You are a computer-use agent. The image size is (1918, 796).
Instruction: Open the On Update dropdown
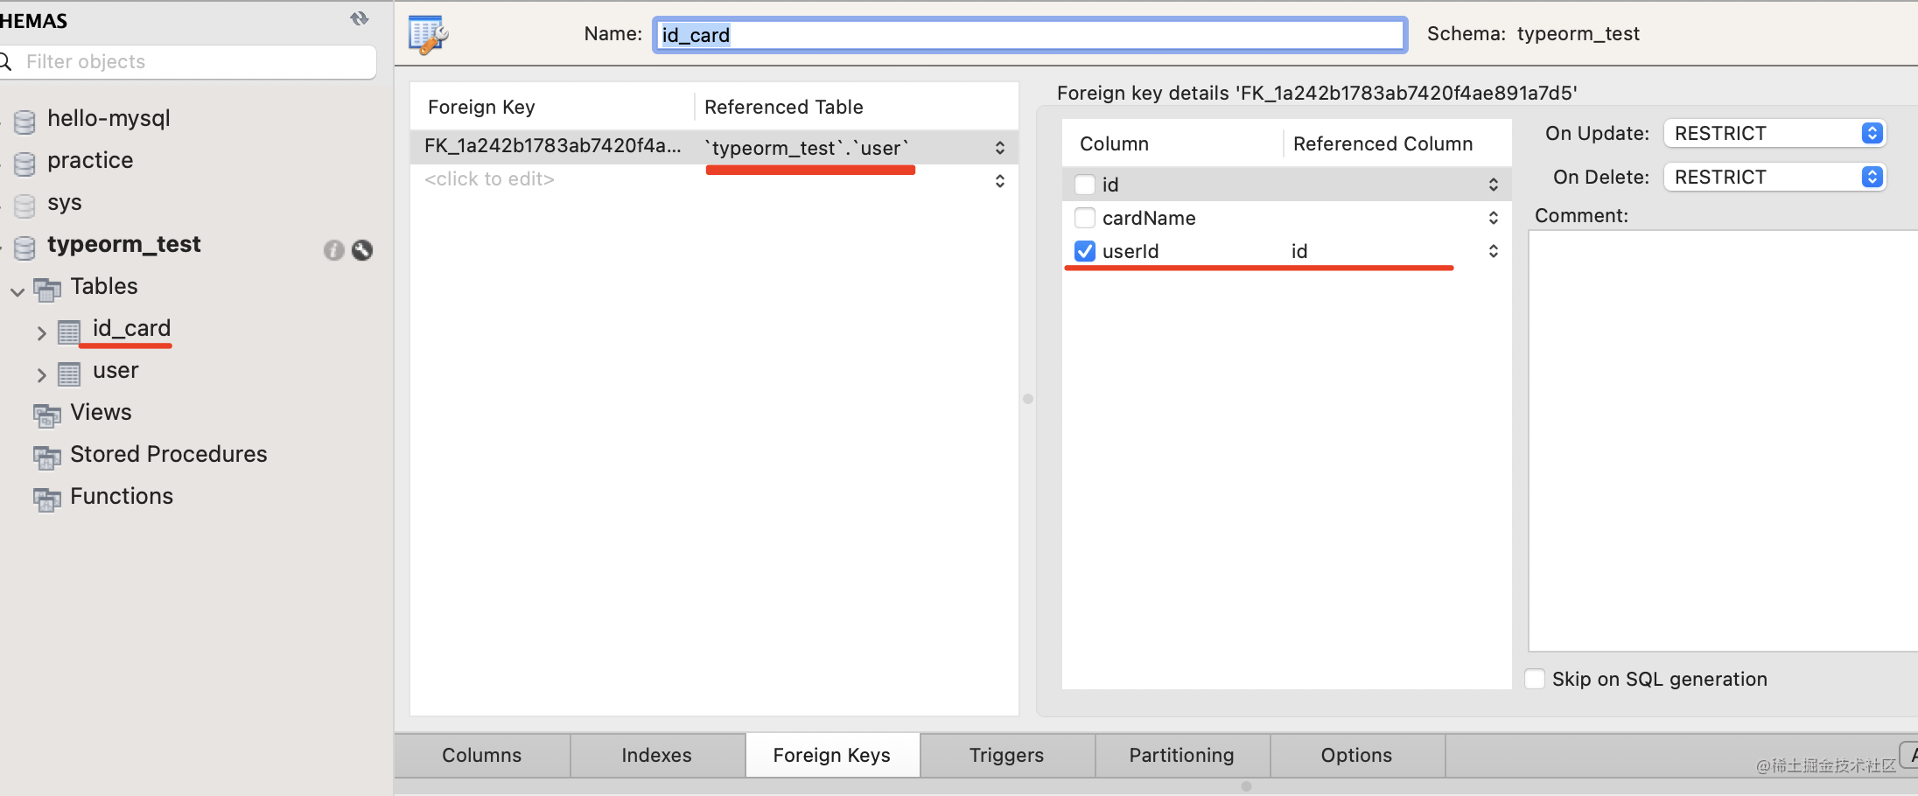[1774, 133]
